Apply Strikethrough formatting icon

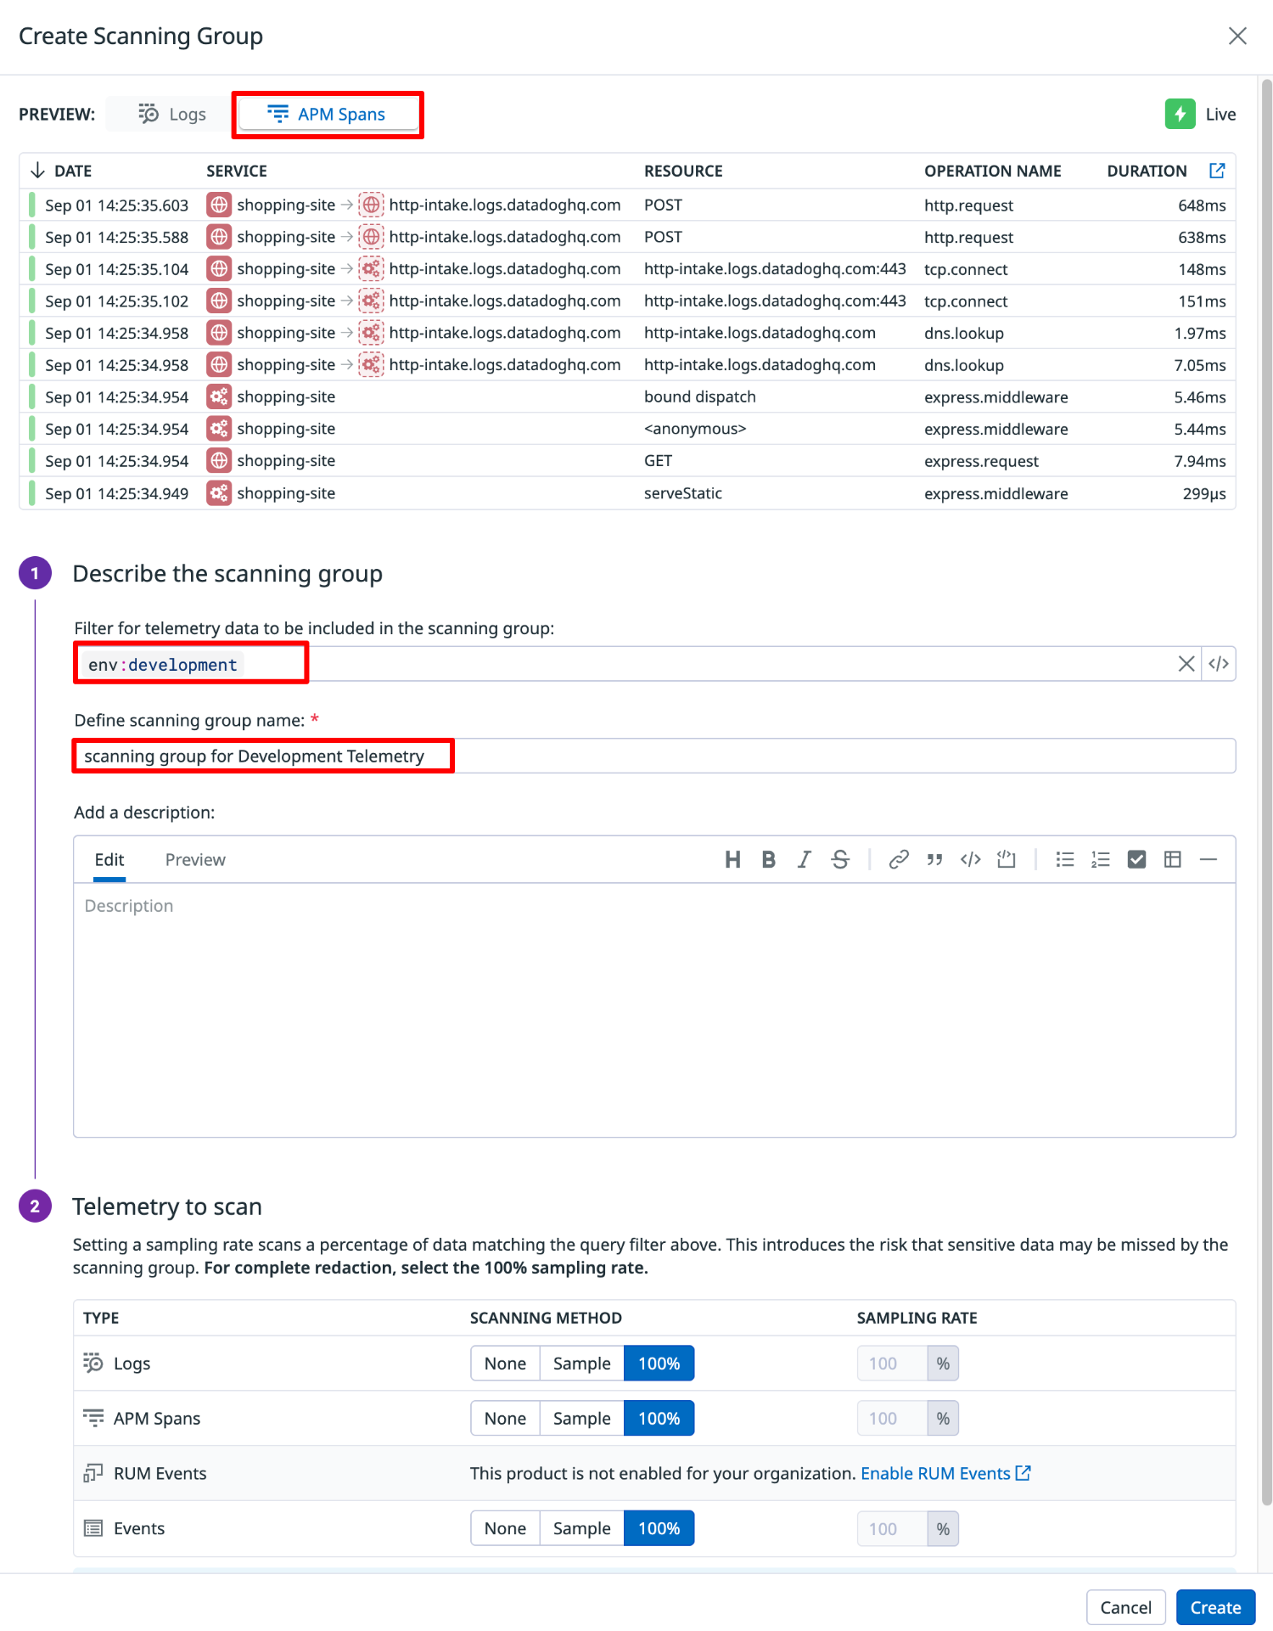[x=840, y=859]
